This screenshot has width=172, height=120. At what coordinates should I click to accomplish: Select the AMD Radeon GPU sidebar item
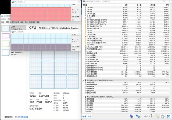pos(13,52)
